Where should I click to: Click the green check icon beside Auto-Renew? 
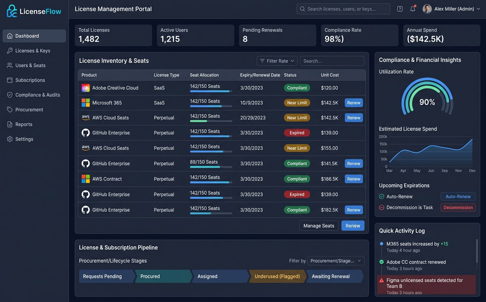click(382, 196)
